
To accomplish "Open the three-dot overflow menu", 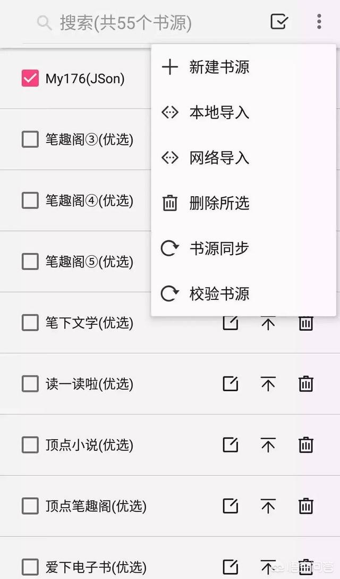I will [319, 21].
